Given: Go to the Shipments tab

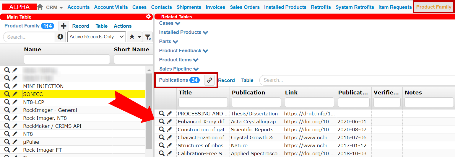Looking at the screenshot, I should 189,7.
